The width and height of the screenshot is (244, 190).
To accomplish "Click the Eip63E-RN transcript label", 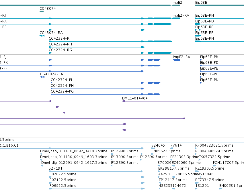I will [204, 39].
